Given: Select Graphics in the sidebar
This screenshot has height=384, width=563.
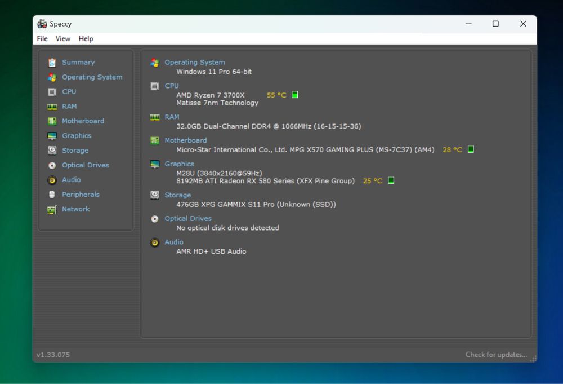Looking at the screenshot, I should click(x=77, y=135).
